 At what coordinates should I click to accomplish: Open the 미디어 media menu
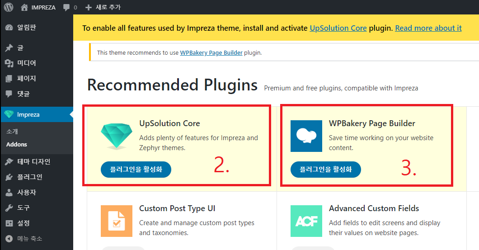coord(26,63)
